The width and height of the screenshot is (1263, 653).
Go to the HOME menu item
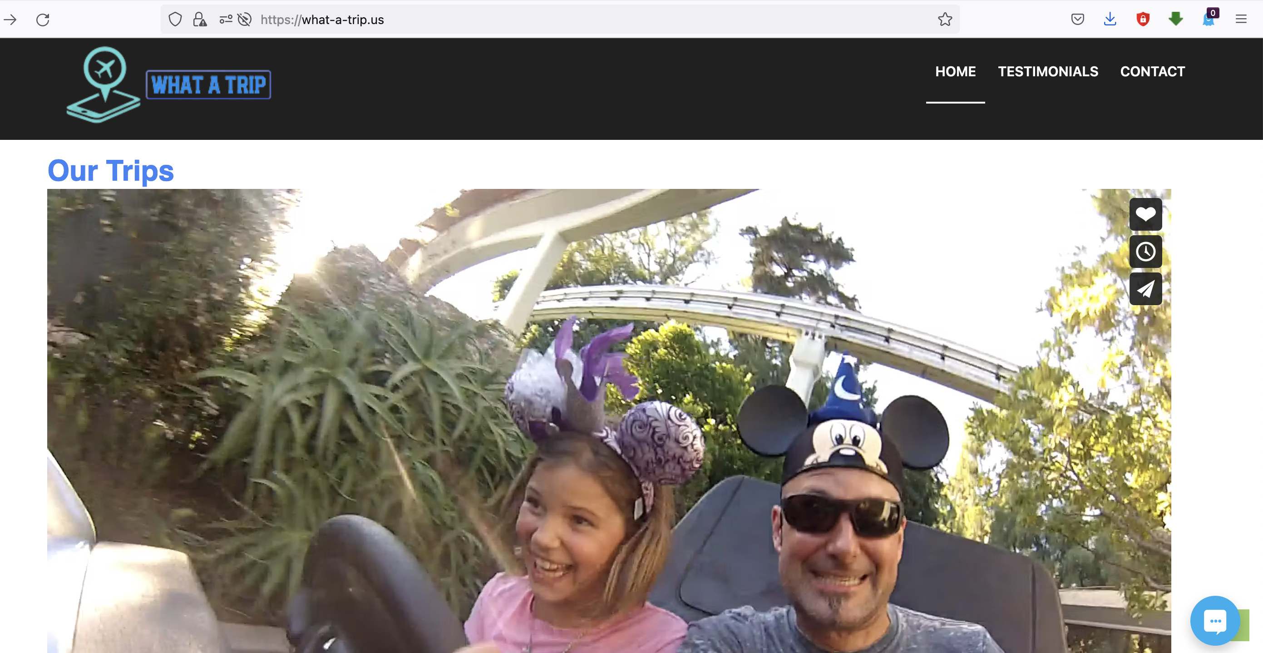[955, 72]
